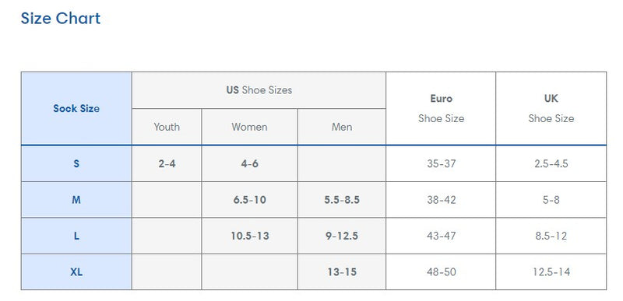Image resolution: width=623 pixels, height=301 pixels.
Task: Click the Youth 2-4 cell
Action: pyautogui.click(x=167, y=163)
